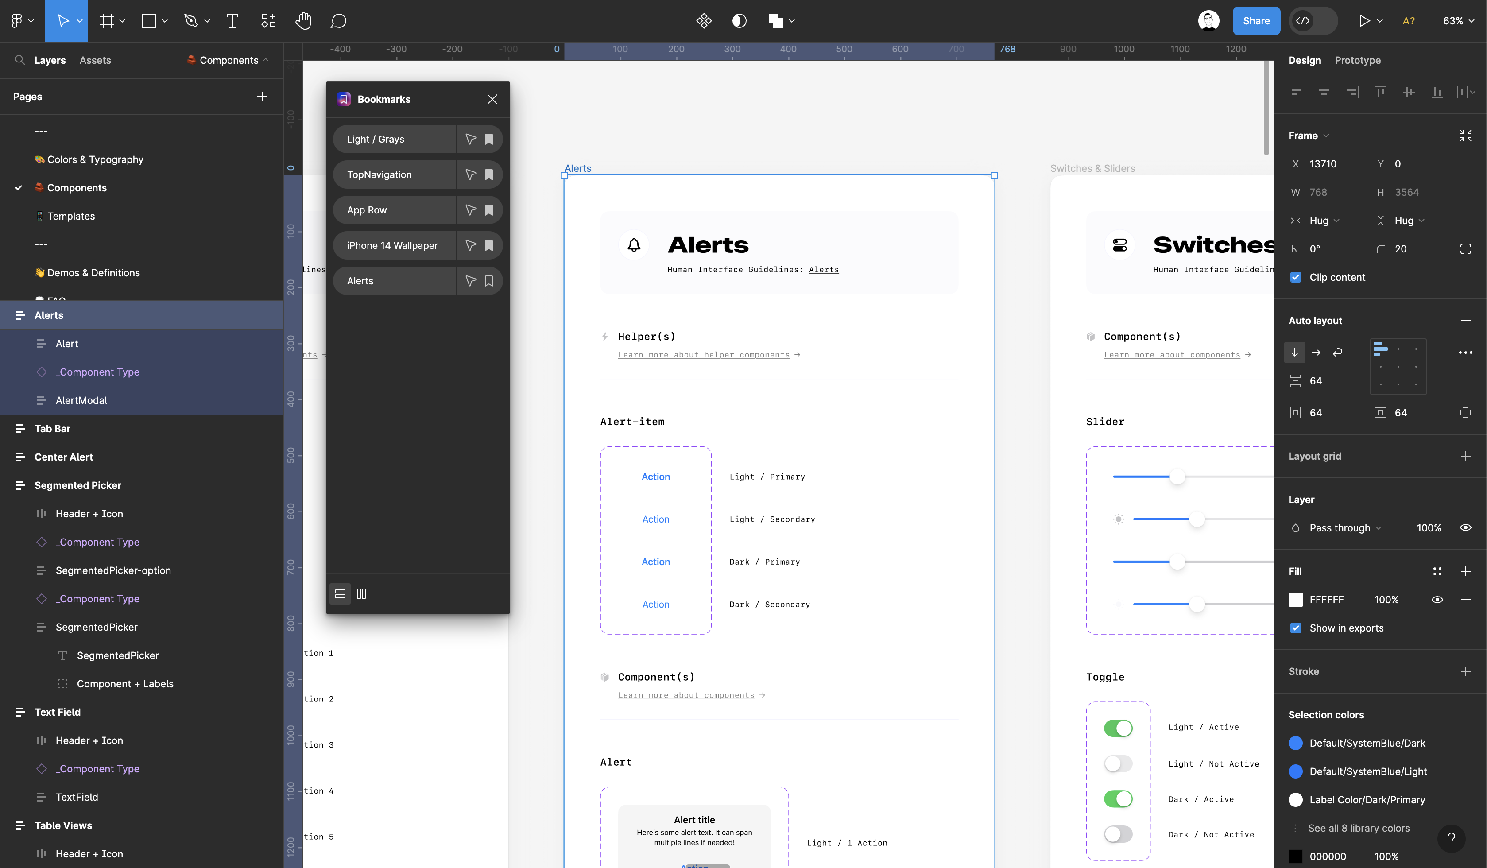Click See all 8 library colors
Viewport: 1487px width, 868px height.
click(1359, 828)
